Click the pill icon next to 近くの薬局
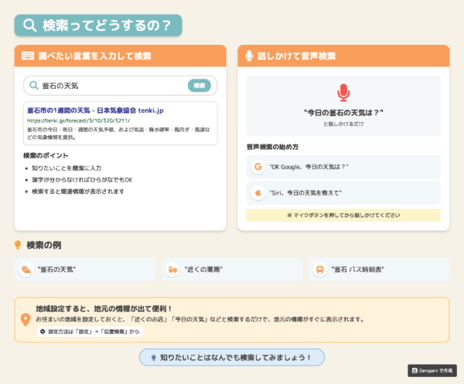464x384 pixels. click(172, 270)
